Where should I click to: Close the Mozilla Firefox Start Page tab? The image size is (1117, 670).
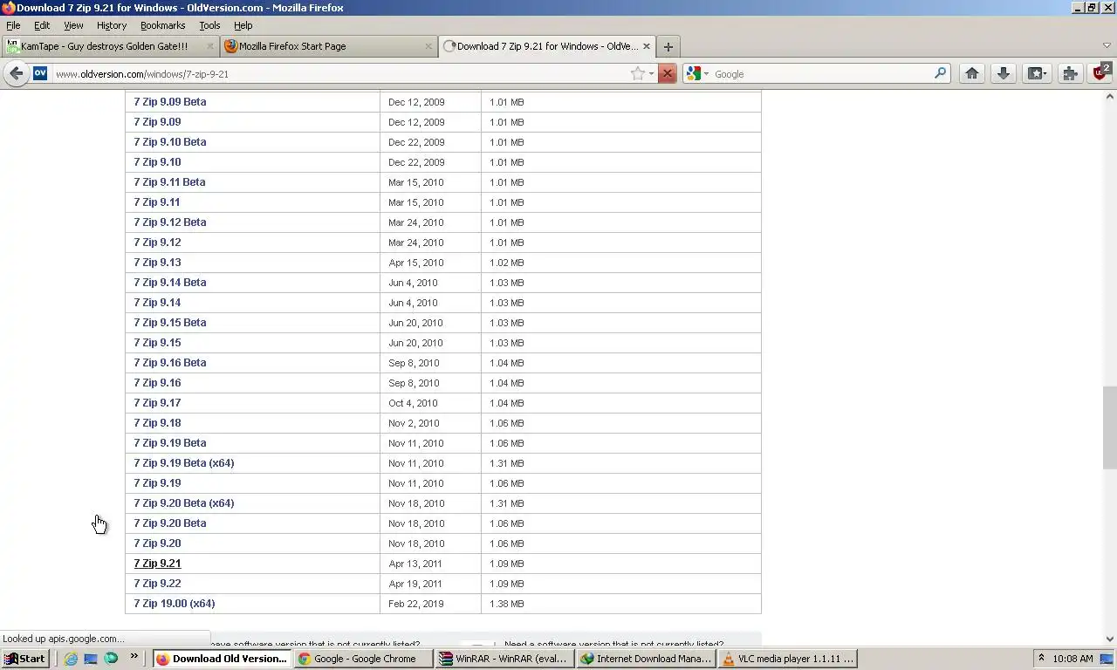(x=428, y=46)
